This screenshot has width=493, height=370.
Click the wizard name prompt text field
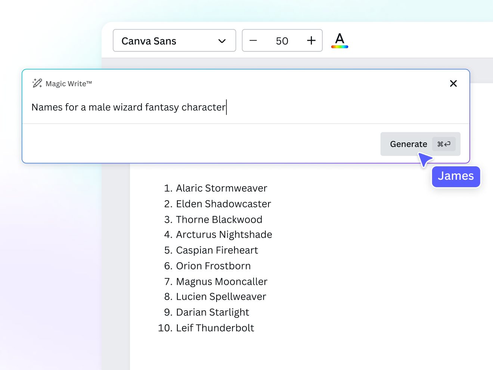pos(149,107)
